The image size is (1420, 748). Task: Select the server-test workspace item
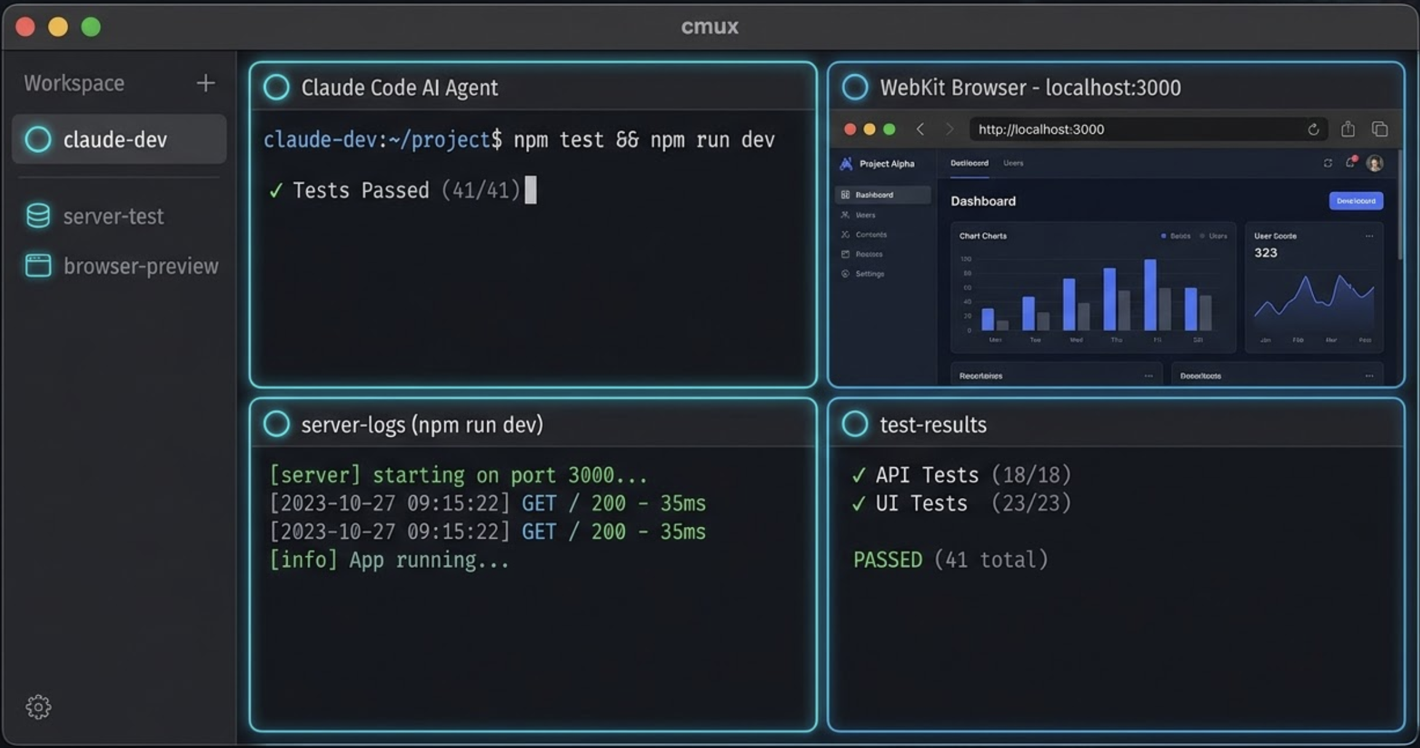pos(113,216)
